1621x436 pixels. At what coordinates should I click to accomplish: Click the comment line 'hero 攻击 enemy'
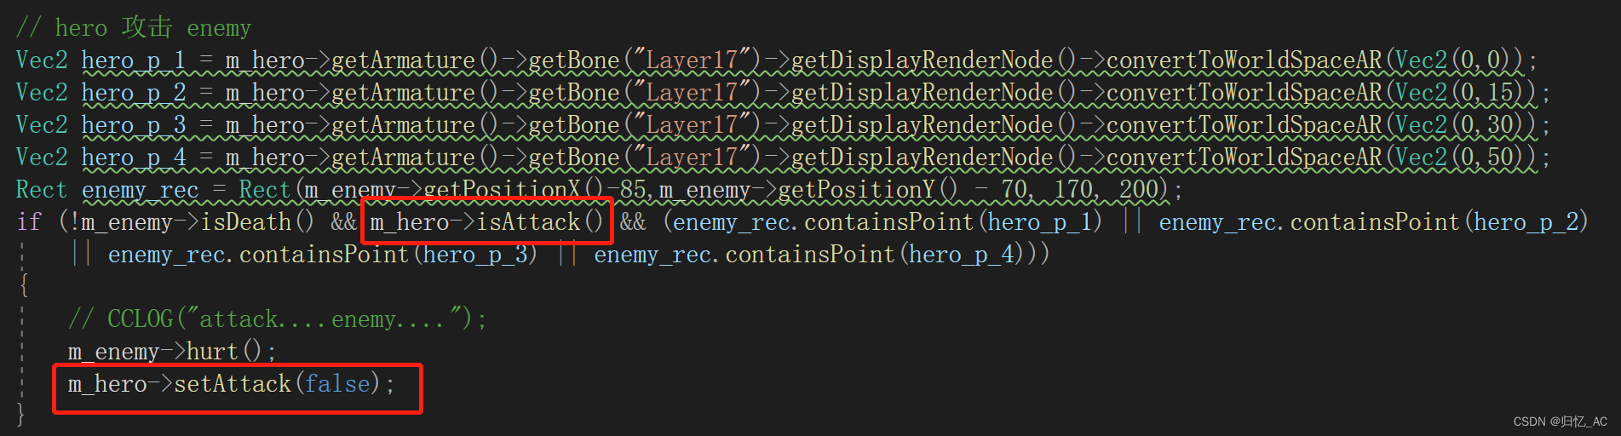pos(134,27)
